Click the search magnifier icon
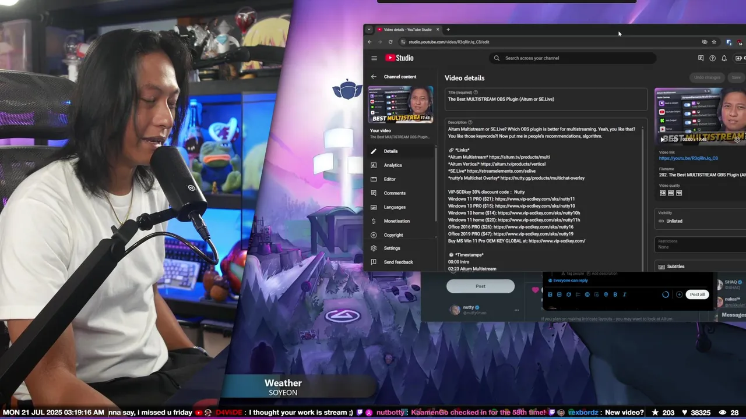 (x=497, y=58)
